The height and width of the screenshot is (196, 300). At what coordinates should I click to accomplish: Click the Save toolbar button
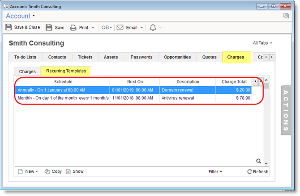[55, 27]
